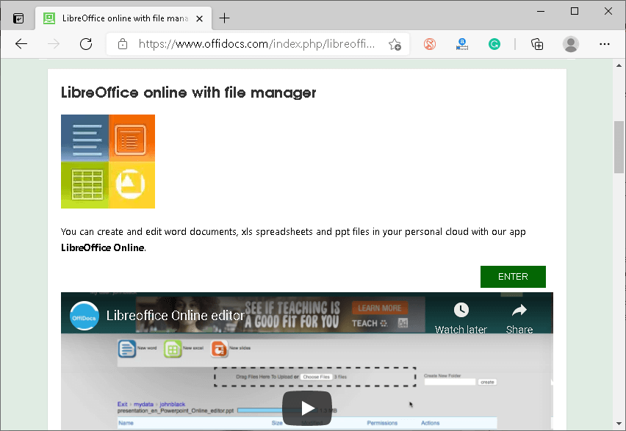Image resolution: width=626 pixels, height=431 pixels.
Task: Select the offidocs.com address bar
Action: 256,44
